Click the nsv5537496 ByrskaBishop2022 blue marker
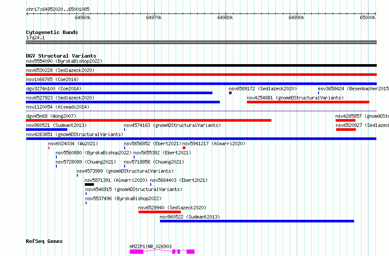Image resolution: width=389 pixels, height=256 pixels. click(86, 203)
